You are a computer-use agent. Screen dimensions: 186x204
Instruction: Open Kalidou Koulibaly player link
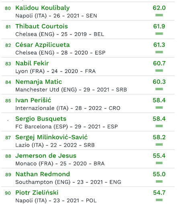(43, 8)
